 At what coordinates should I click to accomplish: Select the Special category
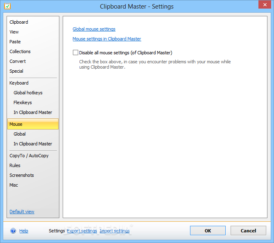tap(16, 71)
